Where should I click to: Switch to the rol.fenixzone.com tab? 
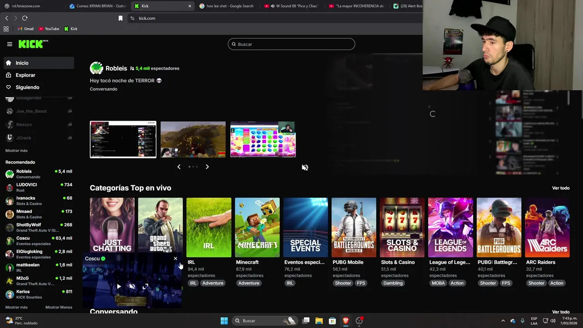pyautogui.click(x=32, y=6)
